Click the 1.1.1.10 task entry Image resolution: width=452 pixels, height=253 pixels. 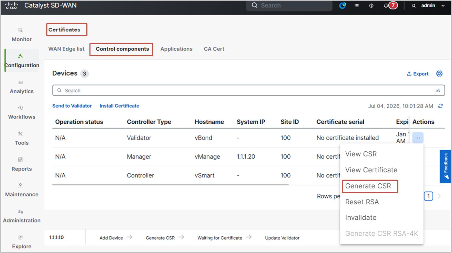(x=56, y=237)
